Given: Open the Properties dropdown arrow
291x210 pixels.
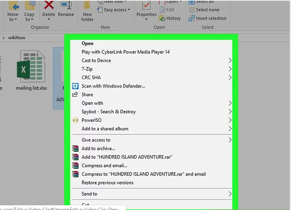Looking at the screenshot, I should (146, 19).
